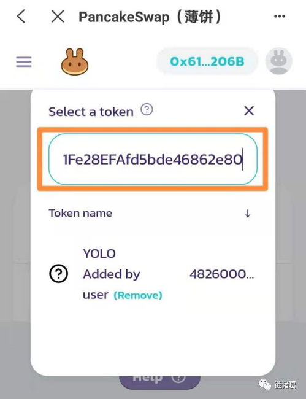Tap the YOLO unknown token question icon

(58, 274)
